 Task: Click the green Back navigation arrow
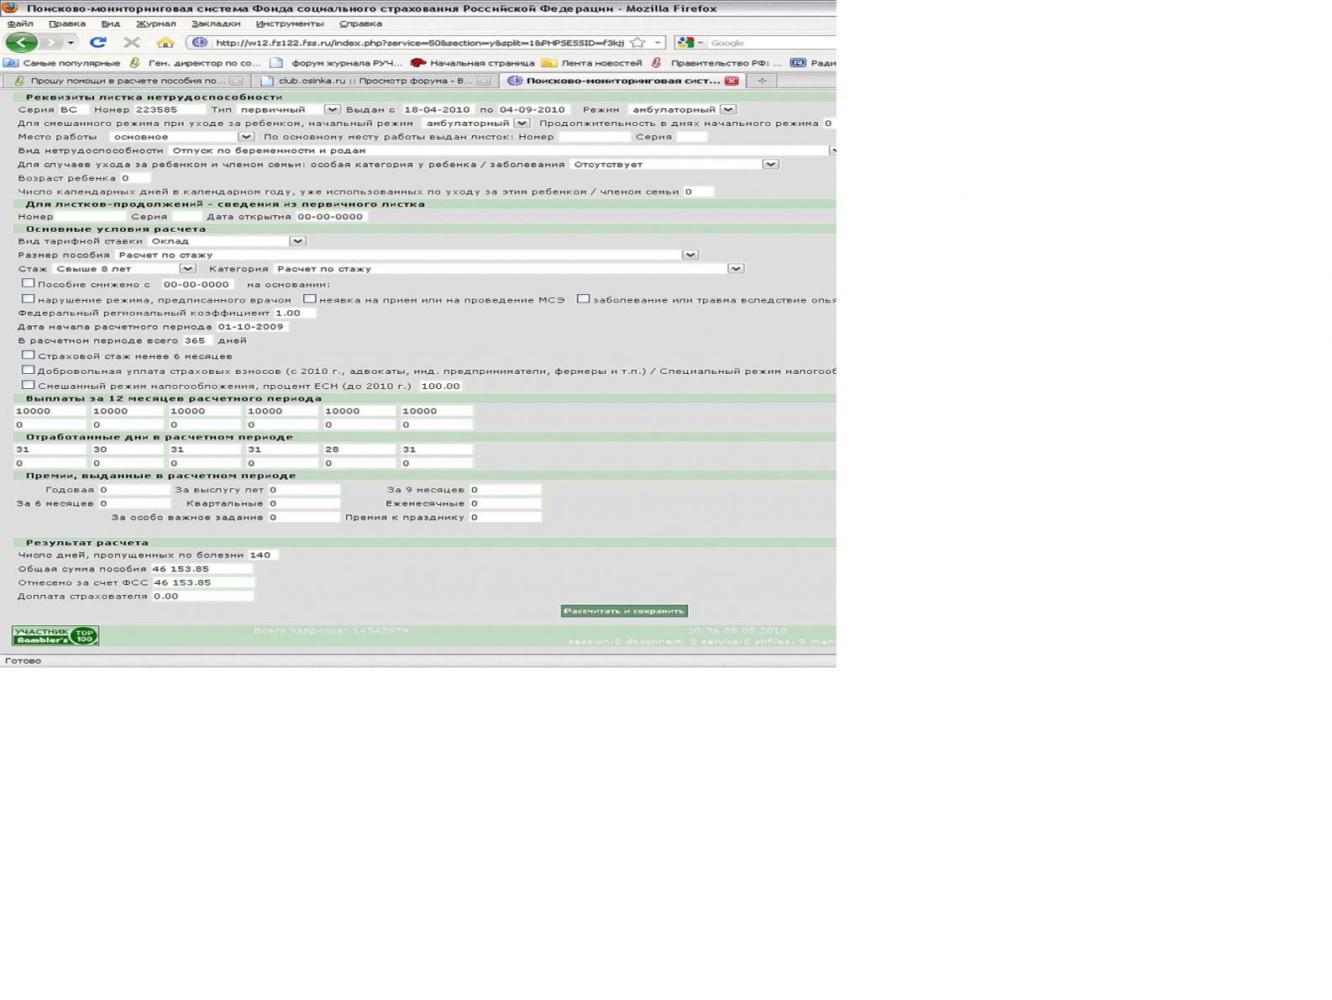click(21, 42)
